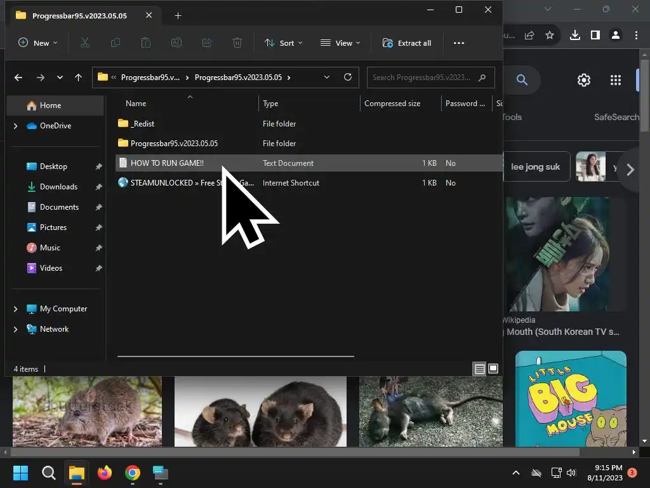Click Google search magnifier button
Image resolution: width=650 pixels, height=488 pixels.
[522, 79]
